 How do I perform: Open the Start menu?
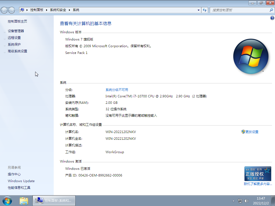(7, 200)
